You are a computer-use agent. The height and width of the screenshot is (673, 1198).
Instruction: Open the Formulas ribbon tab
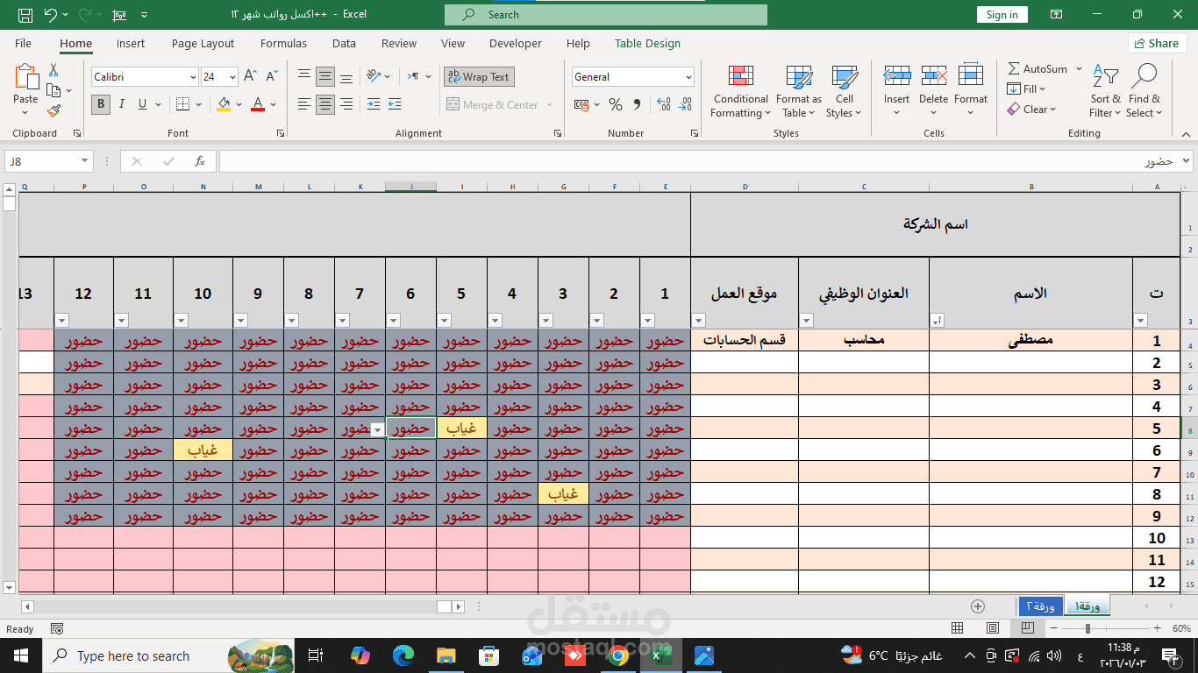point(283,43)
